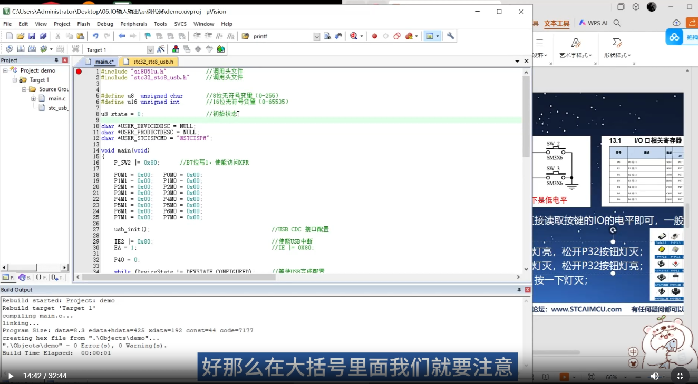
Task: Collapse the Source Group folder
Action: [24, 89]
